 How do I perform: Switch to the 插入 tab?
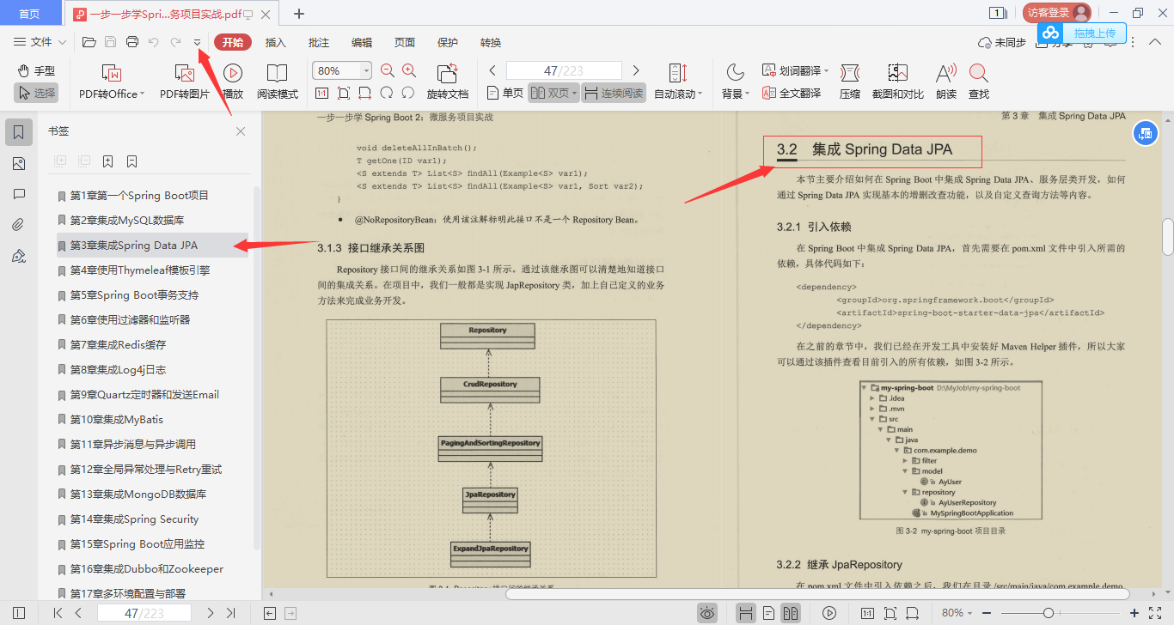coord(276,42)
